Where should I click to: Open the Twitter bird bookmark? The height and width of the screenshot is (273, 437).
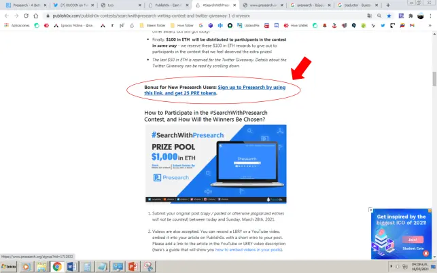point(383,25)
